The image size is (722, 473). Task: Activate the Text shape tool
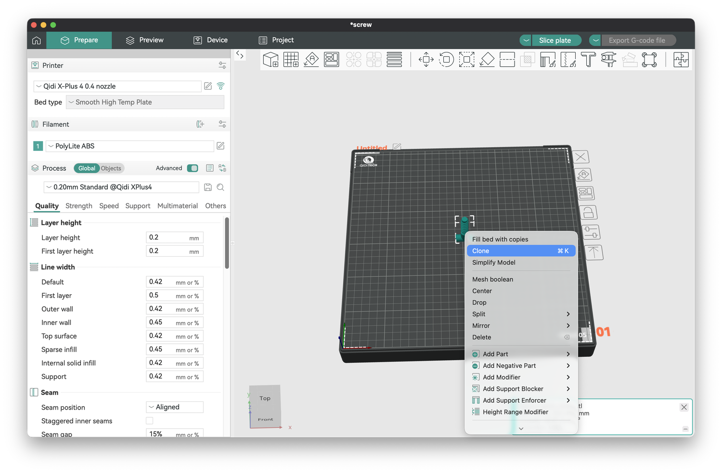pos(588,60)
